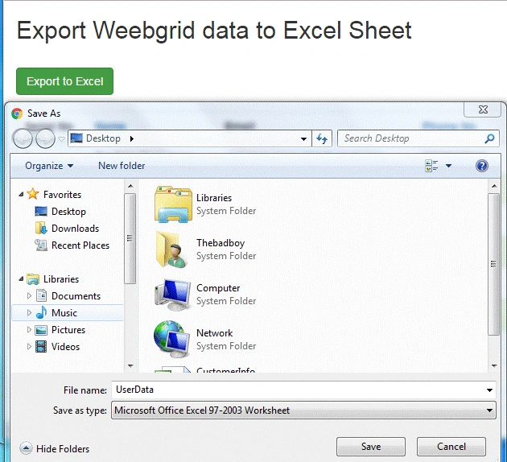Click the Forward navigation arrow button
This screenshot has width=507, height=462.
[x=45, y=138]
